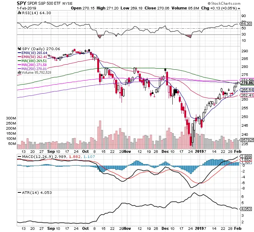Click the SPDR S&P 500 ETF name

[x=43, y=3]
